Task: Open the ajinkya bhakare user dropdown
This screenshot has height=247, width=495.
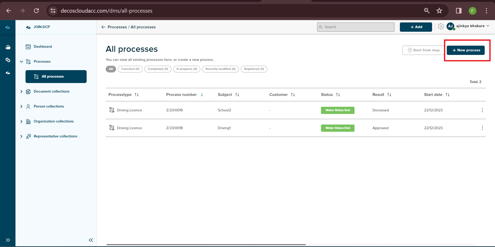Action: [x=471, y=26]
